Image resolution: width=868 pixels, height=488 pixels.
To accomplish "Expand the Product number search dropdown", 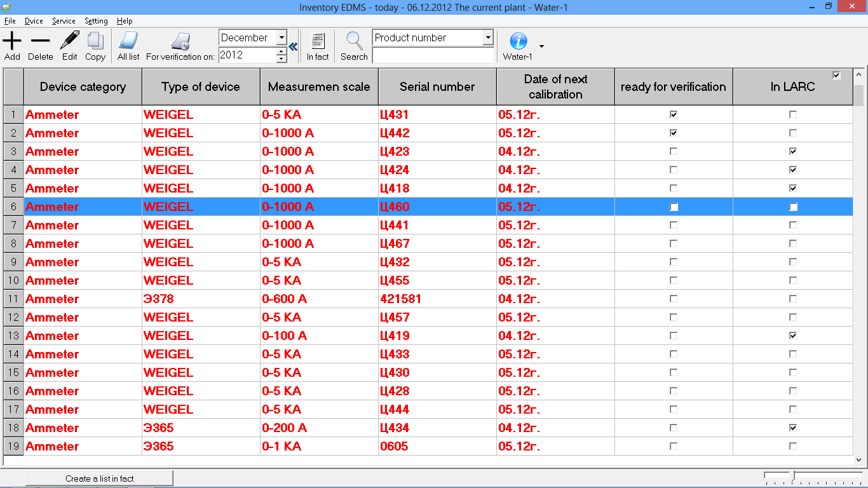I will [487, 38].
